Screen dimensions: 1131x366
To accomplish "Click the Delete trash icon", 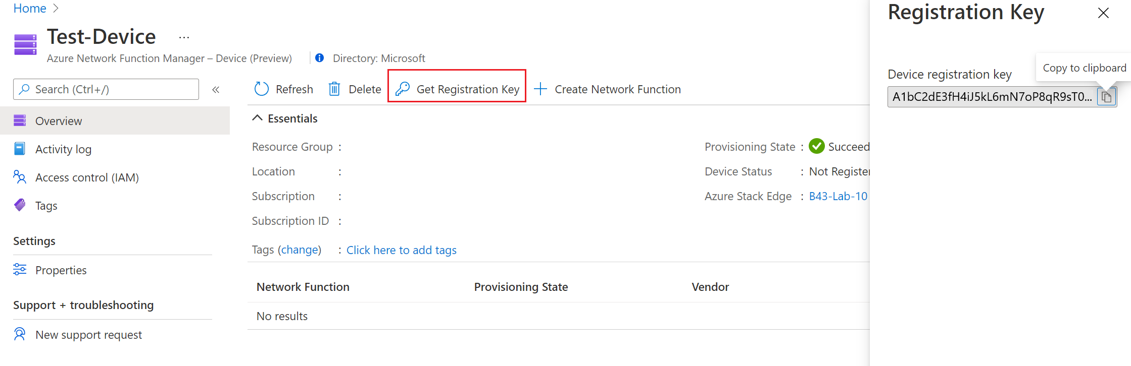I will tap(334, 89).
